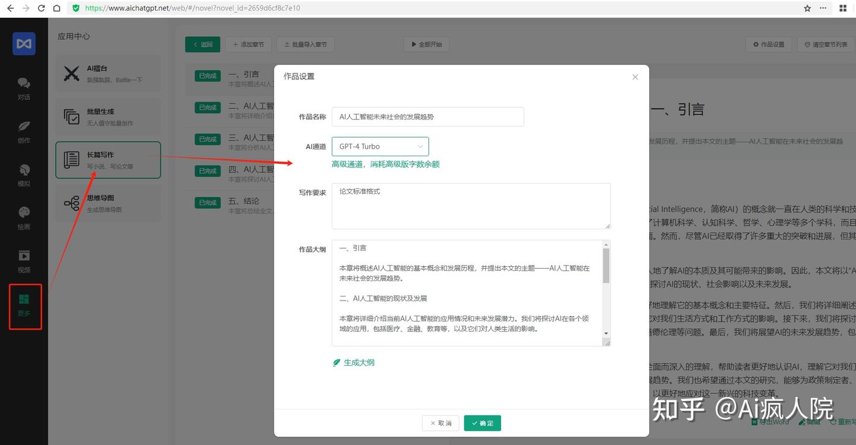This screenshot has width=856, height=445.
Task: Open the 绘画 painting section in sidebar
Action: 24,219
